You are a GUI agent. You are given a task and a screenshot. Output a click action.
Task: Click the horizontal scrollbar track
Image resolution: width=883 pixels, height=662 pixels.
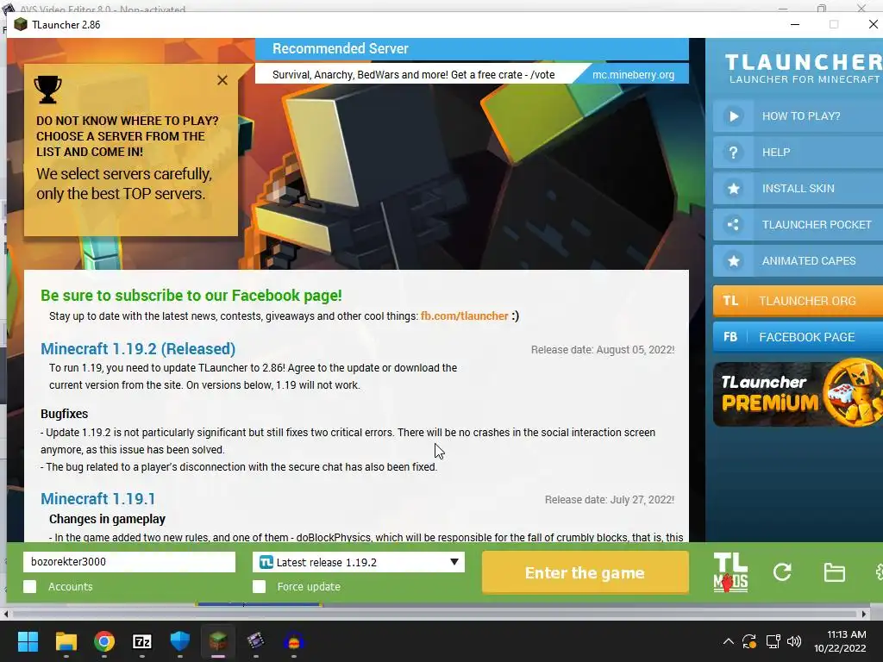[435, 614]
